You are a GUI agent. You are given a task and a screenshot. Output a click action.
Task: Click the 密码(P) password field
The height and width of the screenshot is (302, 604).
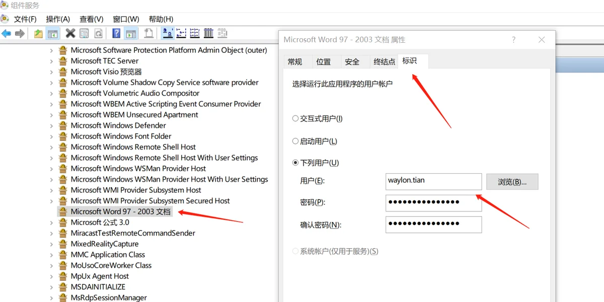point(434,203)
